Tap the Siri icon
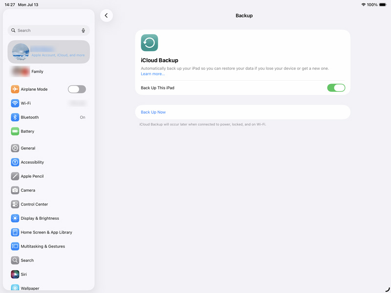This screenshot has width=391, height=293. [x=15, y=274]
